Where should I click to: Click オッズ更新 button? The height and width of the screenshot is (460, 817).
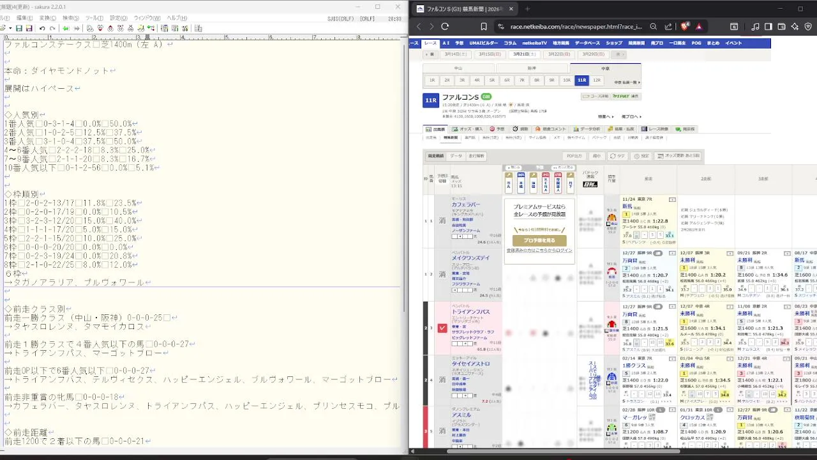pyautogui.click(x=678, y=156)
